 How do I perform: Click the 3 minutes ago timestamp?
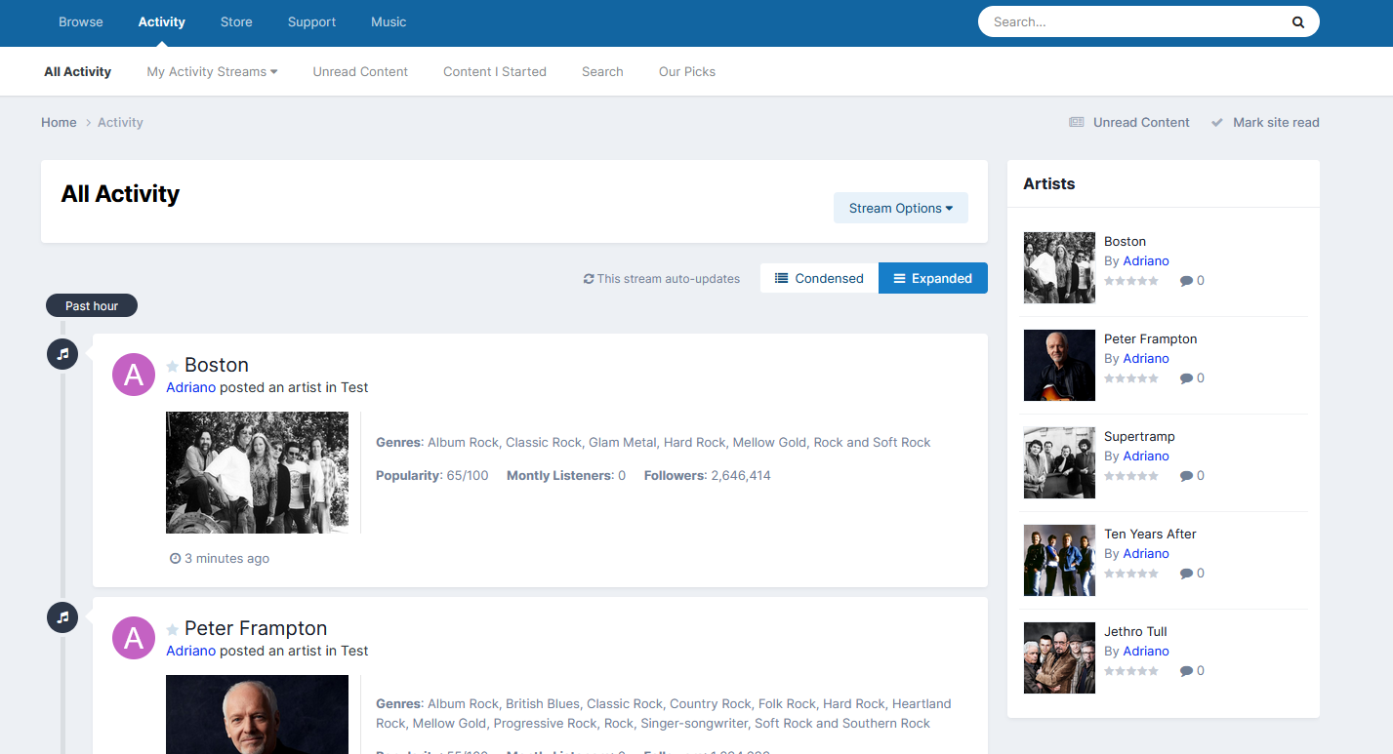click(x=226, y=559)
